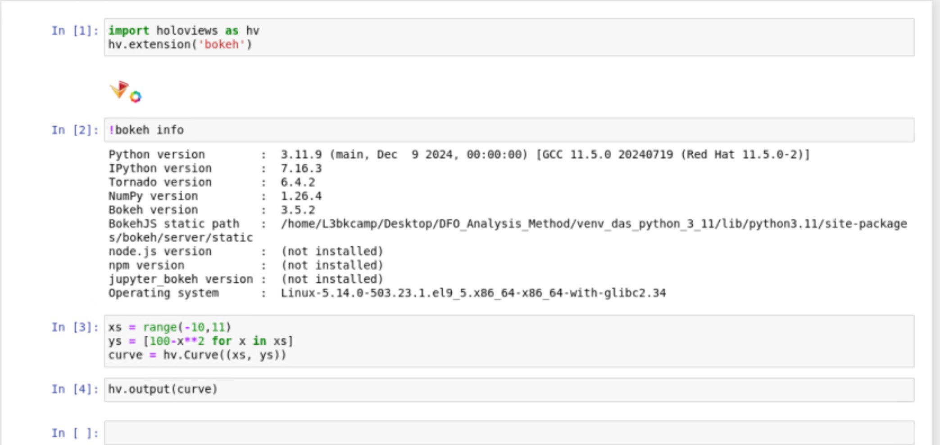Click into the In [3] curve definition cell
Screen dimensions: 940x445
coord(509,341)
